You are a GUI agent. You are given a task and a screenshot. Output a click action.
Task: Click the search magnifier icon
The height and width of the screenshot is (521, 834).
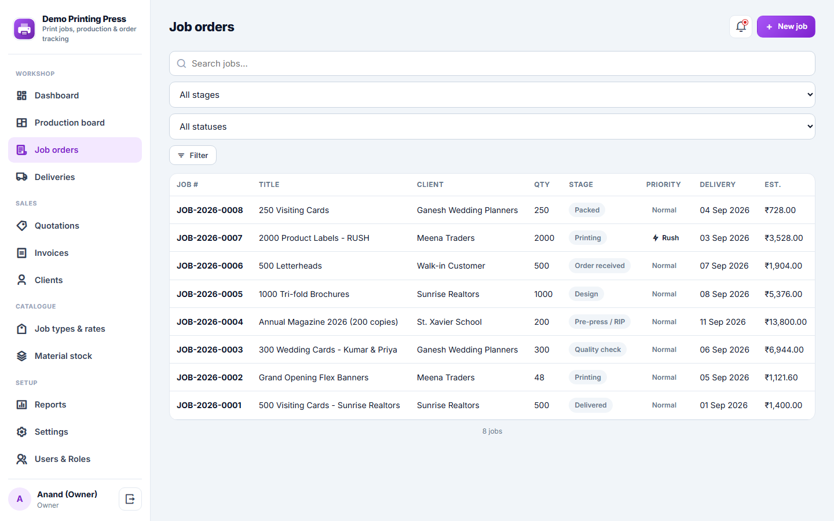coord(181,64)
